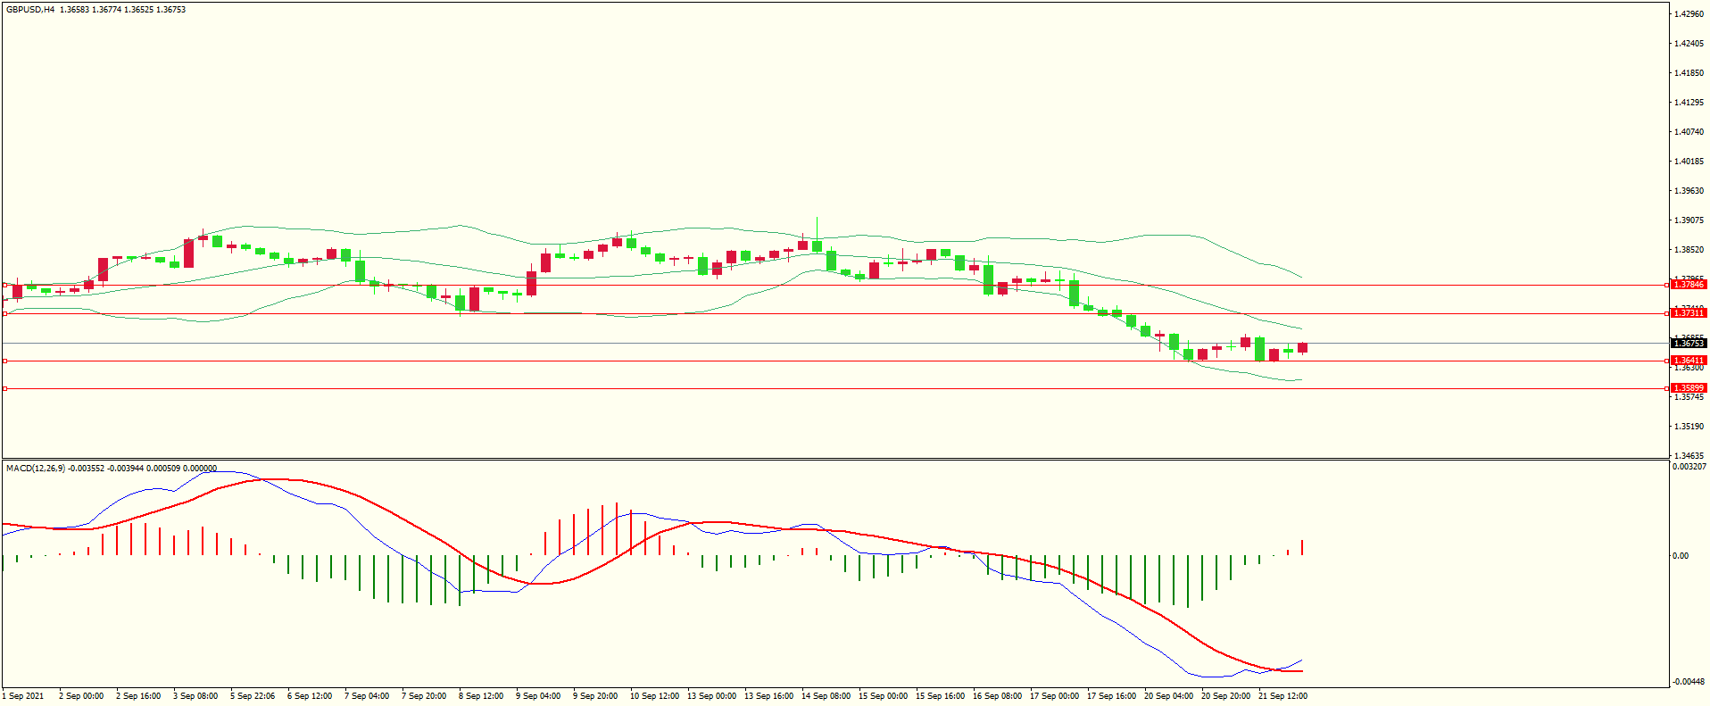Click time label 3 Sep 08:00
The height and width of the screenshot is (706, 1710).
pyautogui.click(x=195, y=696)
